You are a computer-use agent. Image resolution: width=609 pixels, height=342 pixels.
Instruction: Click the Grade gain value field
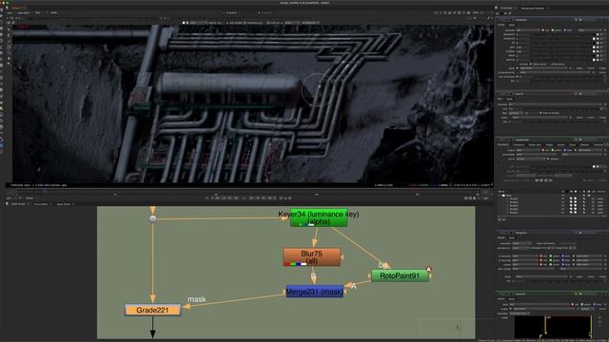click(x=522, y=47)
